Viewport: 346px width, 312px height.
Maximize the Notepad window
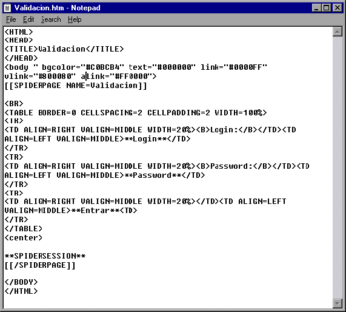pos(326,8)
